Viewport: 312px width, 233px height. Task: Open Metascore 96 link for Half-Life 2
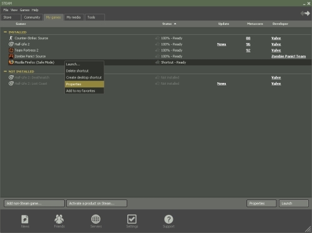[248, 44]
